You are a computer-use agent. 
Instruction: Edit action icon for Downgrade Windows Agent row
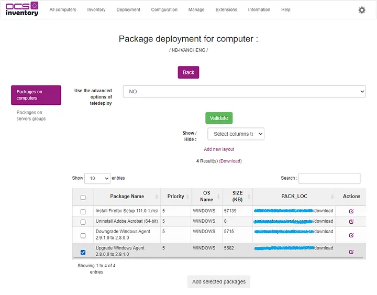click(x=351, y=235)
